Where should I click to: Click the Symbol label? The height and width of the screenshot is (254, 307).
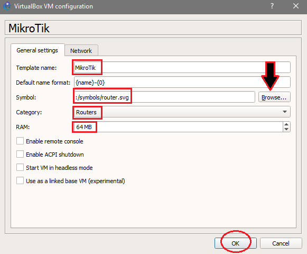pyautogui.click(x=26, y=97)
